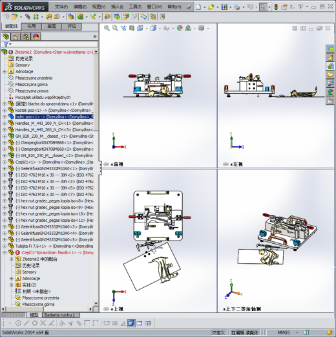
Task: Click the tree horizontal scrollbar right arrow
Action: (x=90, y=309)
